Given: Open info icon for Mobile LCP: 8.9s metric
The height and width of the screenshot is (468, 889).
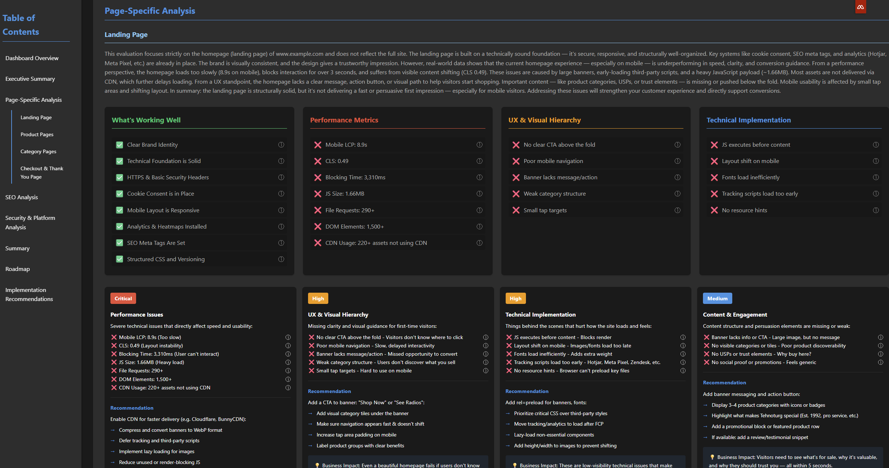Looking at the screenshot, I should [479, 145].
